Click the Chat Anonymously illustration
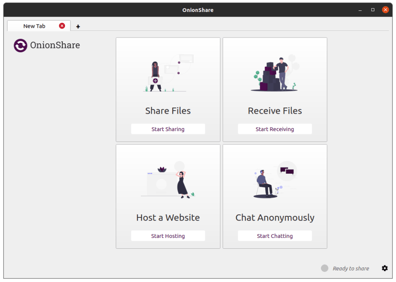The height and width of the screenshot is (282, 396). 274,181
